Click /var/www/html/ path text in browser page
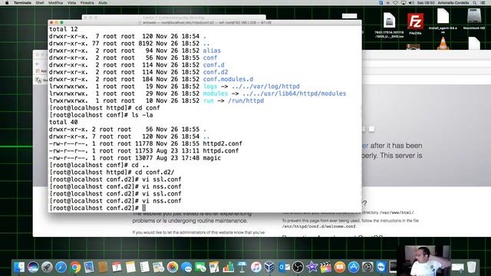The height and width of the screenshot is (276, 491). click(397, 212)
